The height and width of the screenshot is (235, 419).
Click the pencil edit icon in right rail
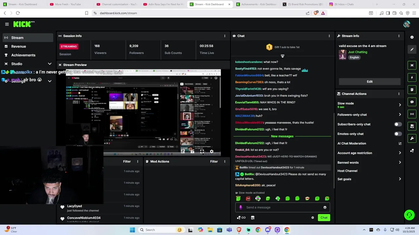(412, 49)
